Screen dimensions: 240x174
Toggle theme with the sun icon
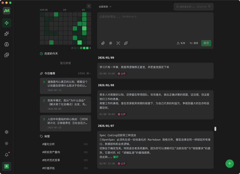click(x=7, y=144)
